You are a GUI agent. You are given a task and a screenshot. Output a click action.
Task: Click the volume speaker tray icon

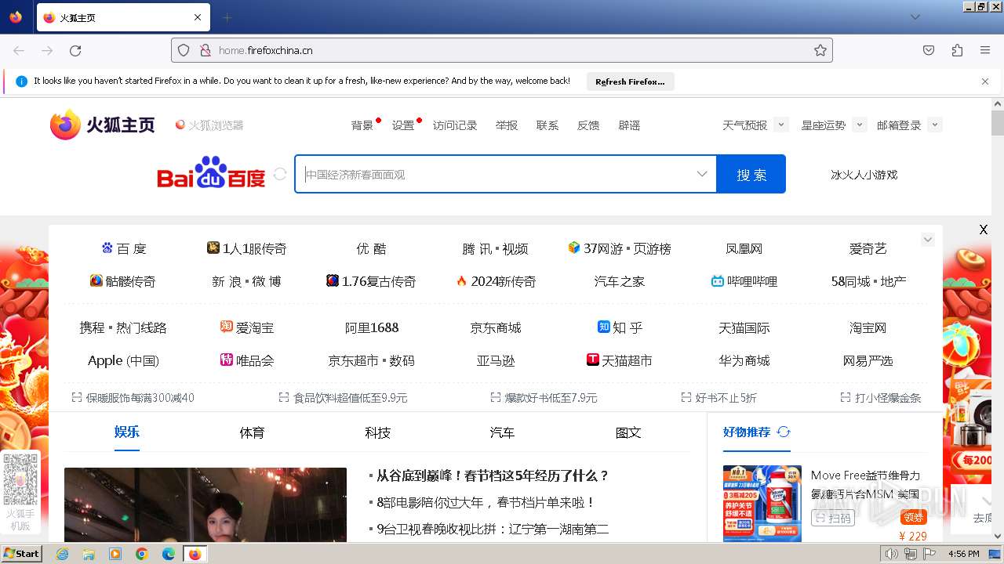pos(892,554)
